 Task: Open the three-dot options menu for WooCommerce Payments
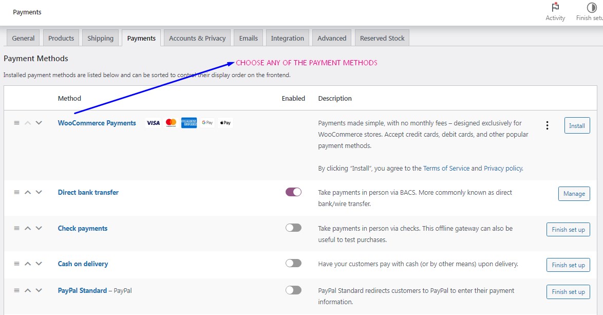(x=547, y=125)
